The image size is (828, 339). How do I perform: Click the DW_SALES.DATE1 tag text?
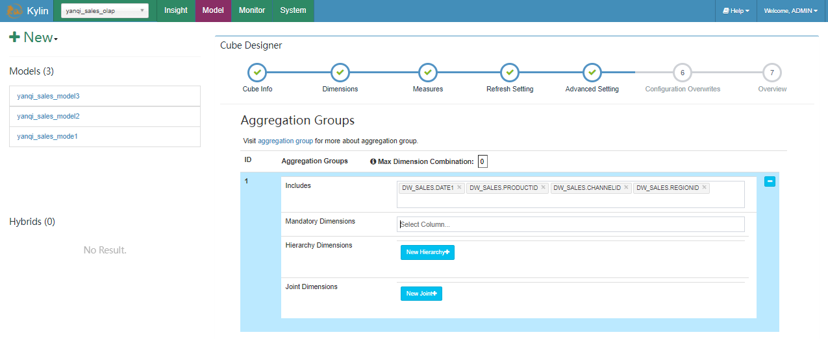tap(427, 188)
